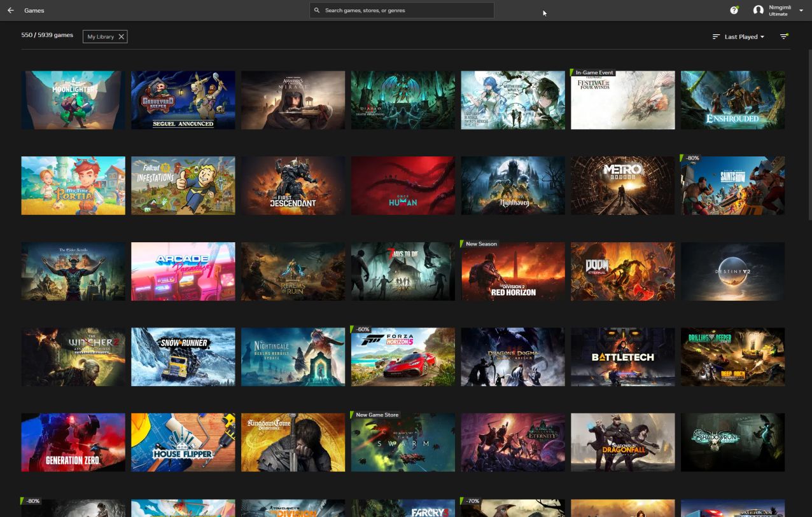Image resolution: width=812 pixels, height=517 pixels.
Task: Open the Shadowrun Dragonfall tile
Action: click(x=623, y=443)
